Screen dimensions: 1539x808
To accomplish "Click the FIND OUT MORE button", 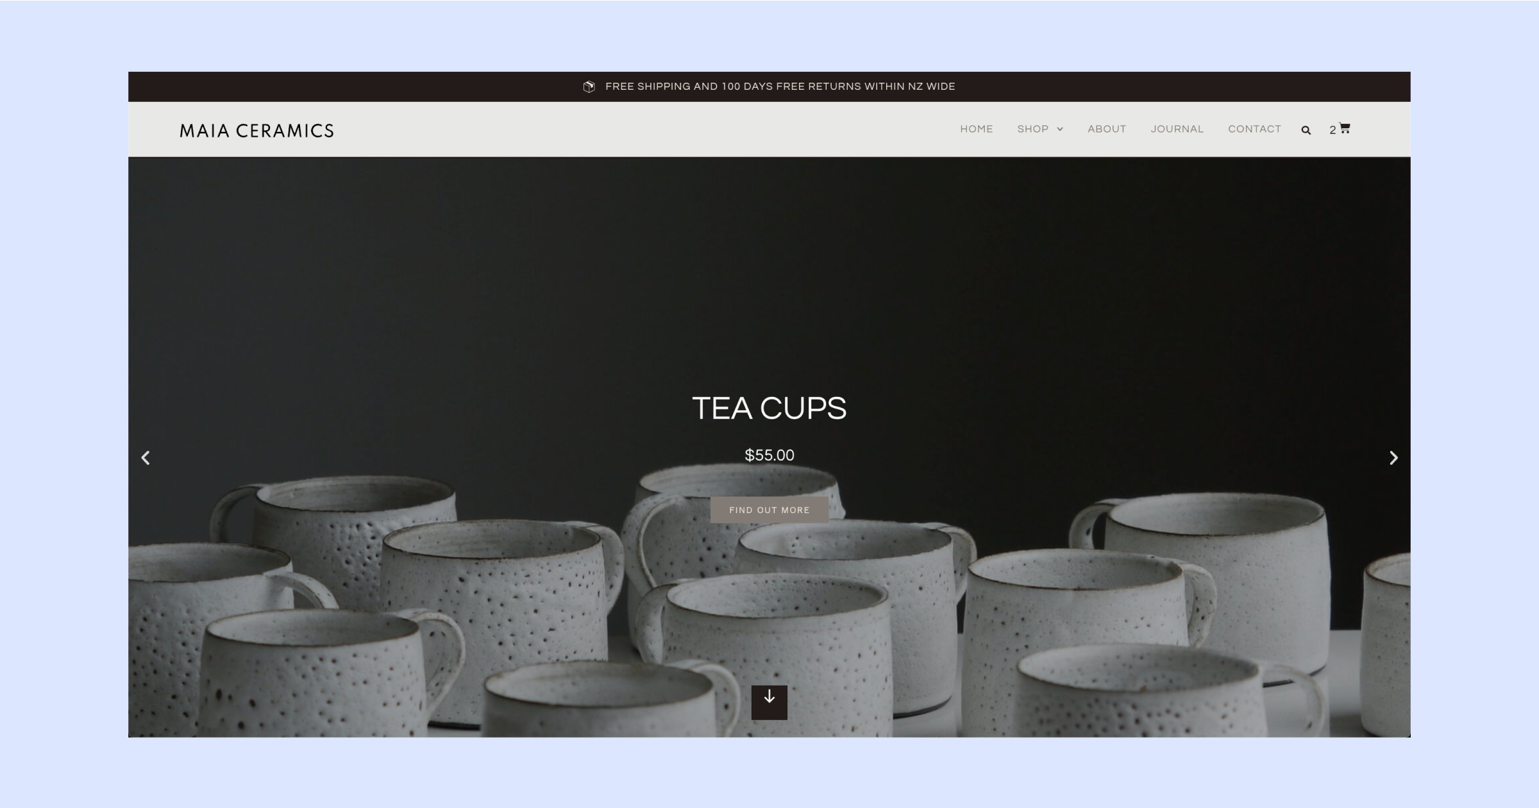I will coord(768,510).
